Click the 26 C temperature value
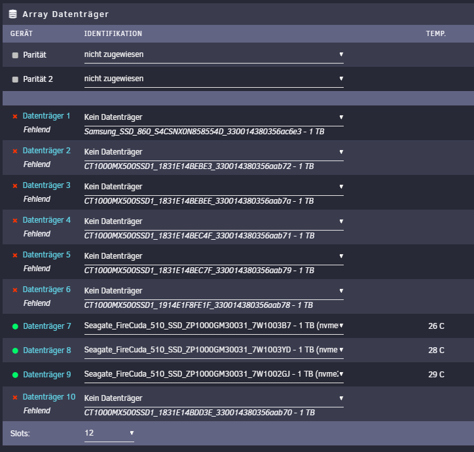Image resolution: width=474 pixels, height=452 pixels. [436, 326]
